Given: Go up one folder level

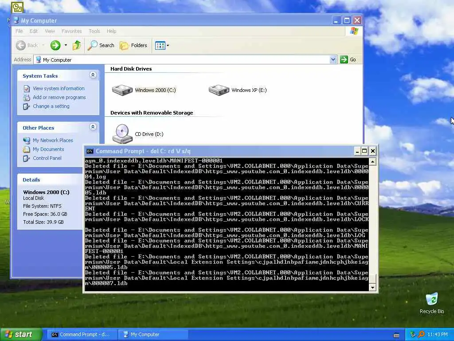Looking at the screenshot, I should (x=77, y=45).
